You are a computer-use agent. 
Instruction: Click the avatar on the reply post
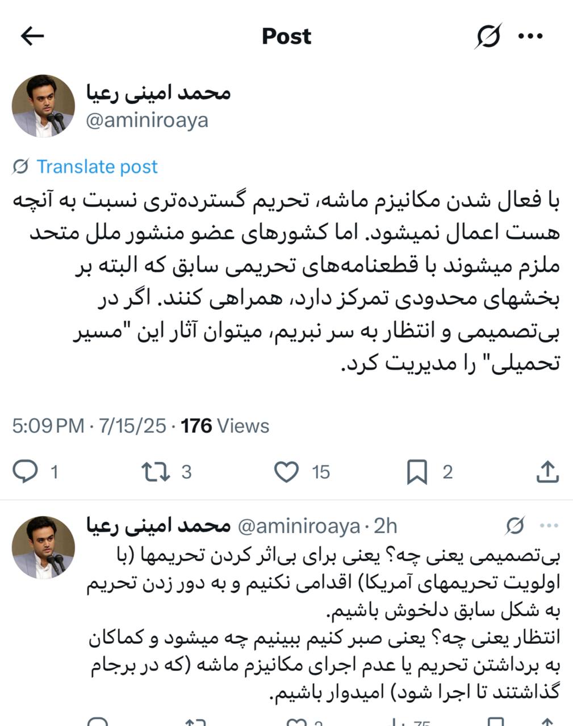44,547
